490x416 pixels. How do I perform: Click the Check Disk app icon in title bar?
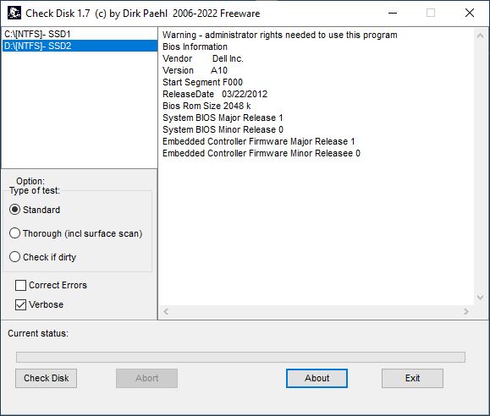[x=14, y=14]
